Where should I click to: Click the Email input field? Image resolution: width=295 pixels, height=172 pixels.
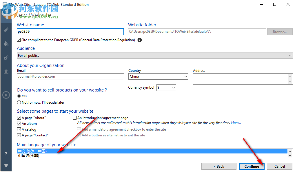[70, 76]
